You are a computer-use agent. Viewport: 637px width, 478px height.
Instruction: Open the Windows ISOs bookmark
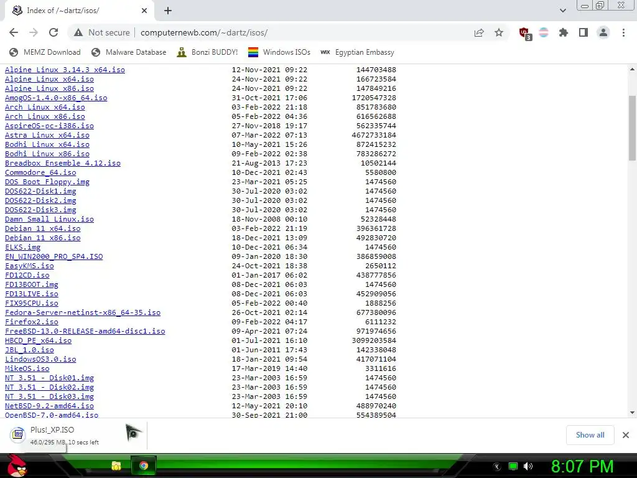pyautogui.click(x=279, y=52)
